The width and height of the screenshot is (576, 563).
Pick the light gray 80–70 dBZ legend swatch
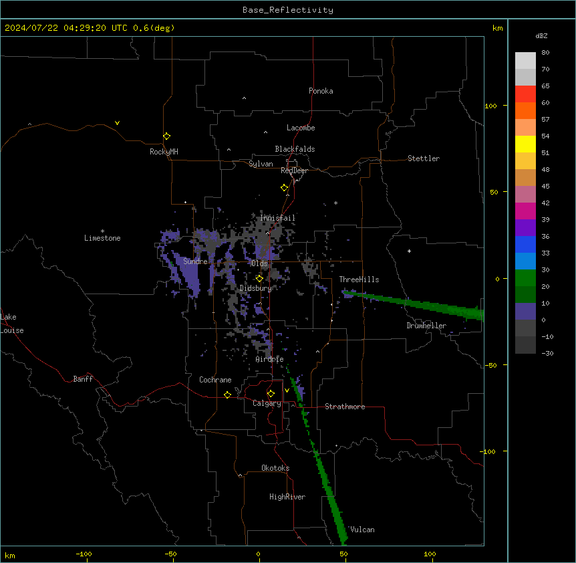coord(525,61)
